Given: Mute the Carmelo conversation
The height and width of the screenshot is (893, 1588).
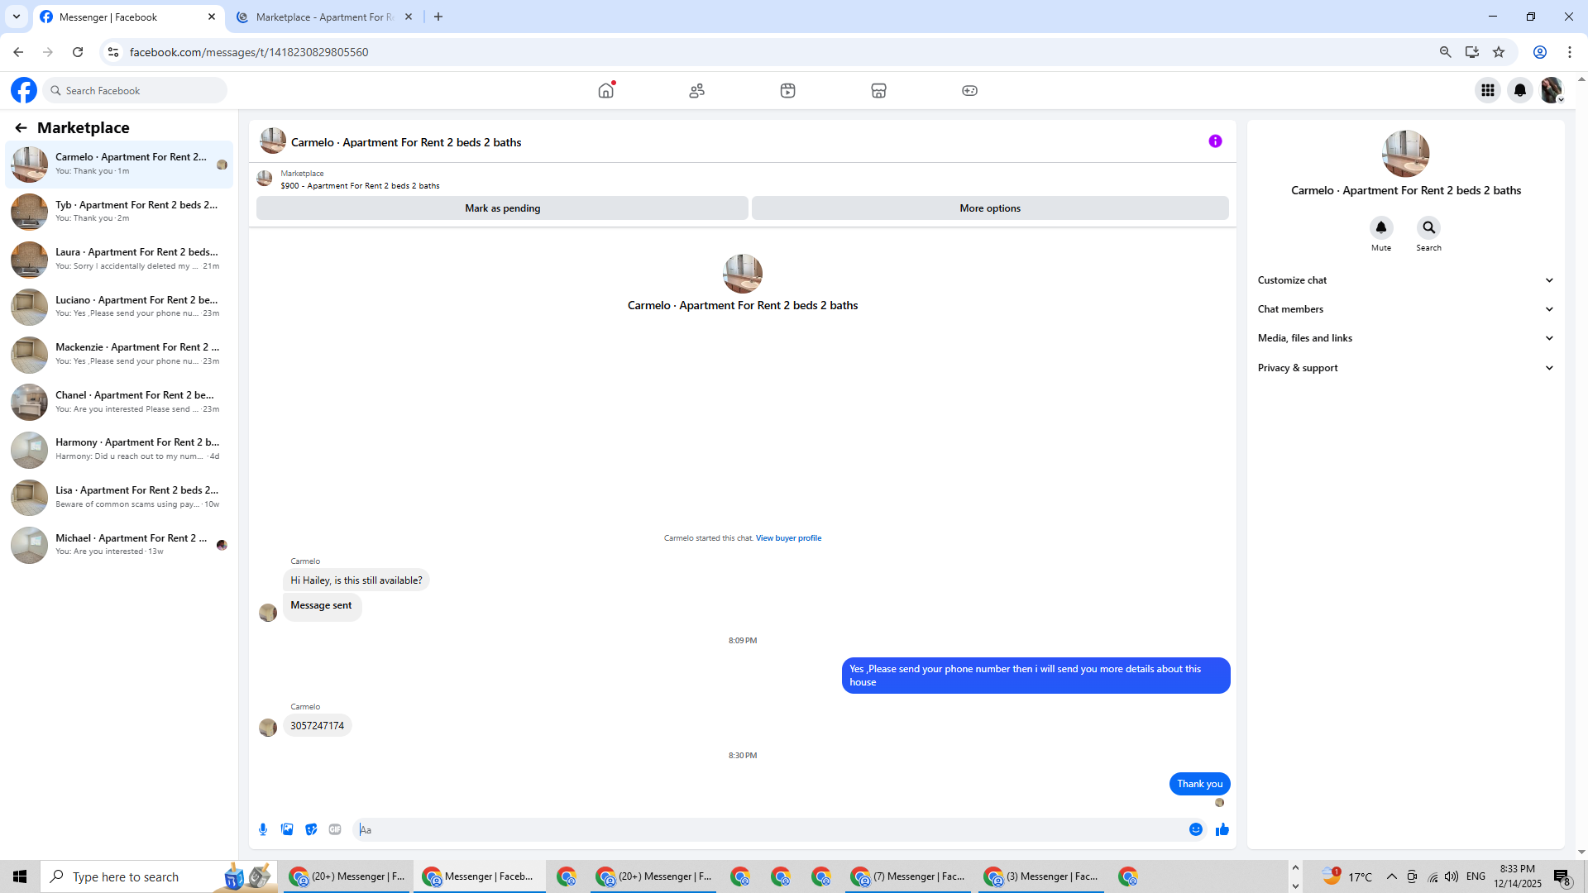Looking at the screenshot, I should click(x=1380, y=227).
